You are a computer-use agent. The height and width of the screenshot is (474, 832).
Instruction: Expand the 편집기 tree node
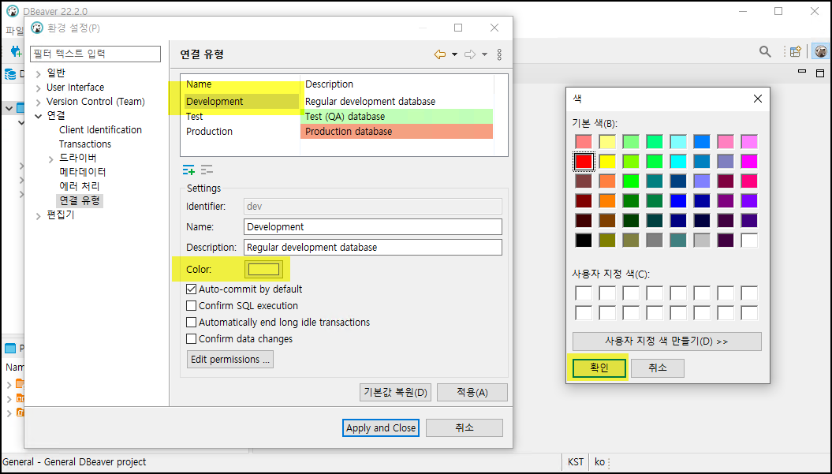coord(38,215)
